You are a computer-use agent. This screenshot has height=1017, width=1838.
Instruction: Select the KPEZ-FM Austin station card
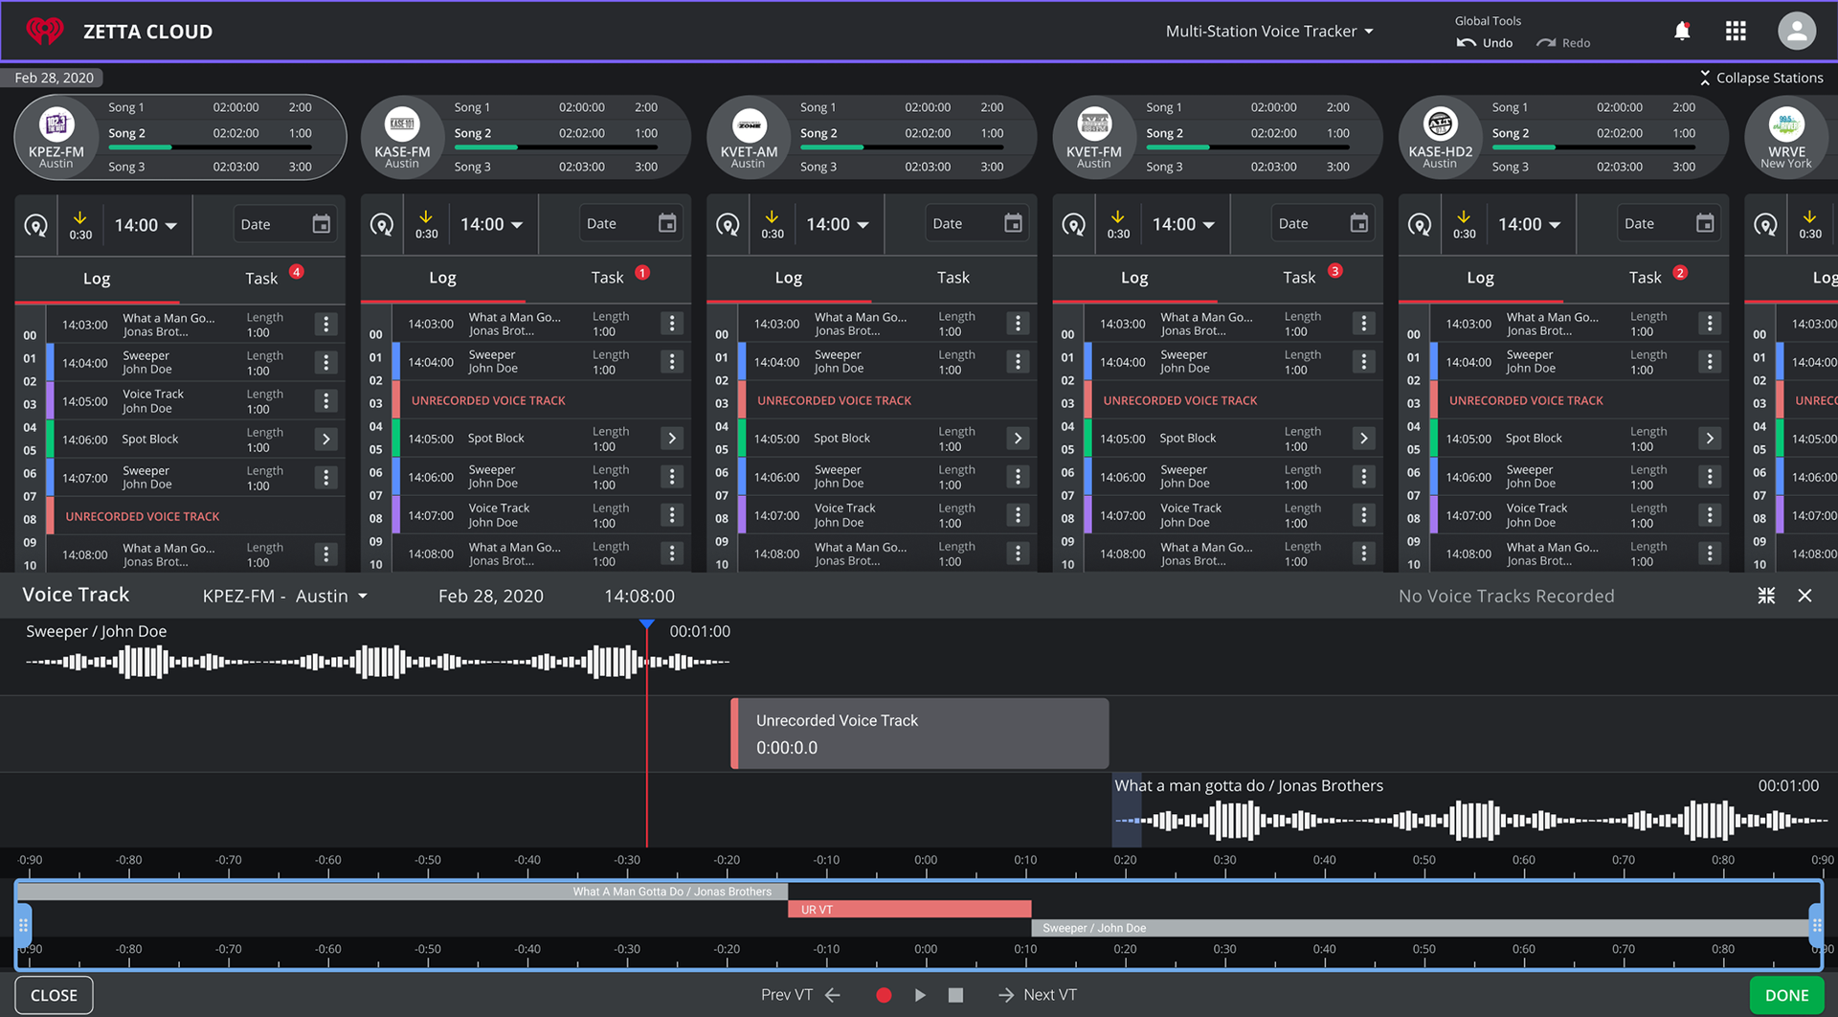(x=180, y=137)
